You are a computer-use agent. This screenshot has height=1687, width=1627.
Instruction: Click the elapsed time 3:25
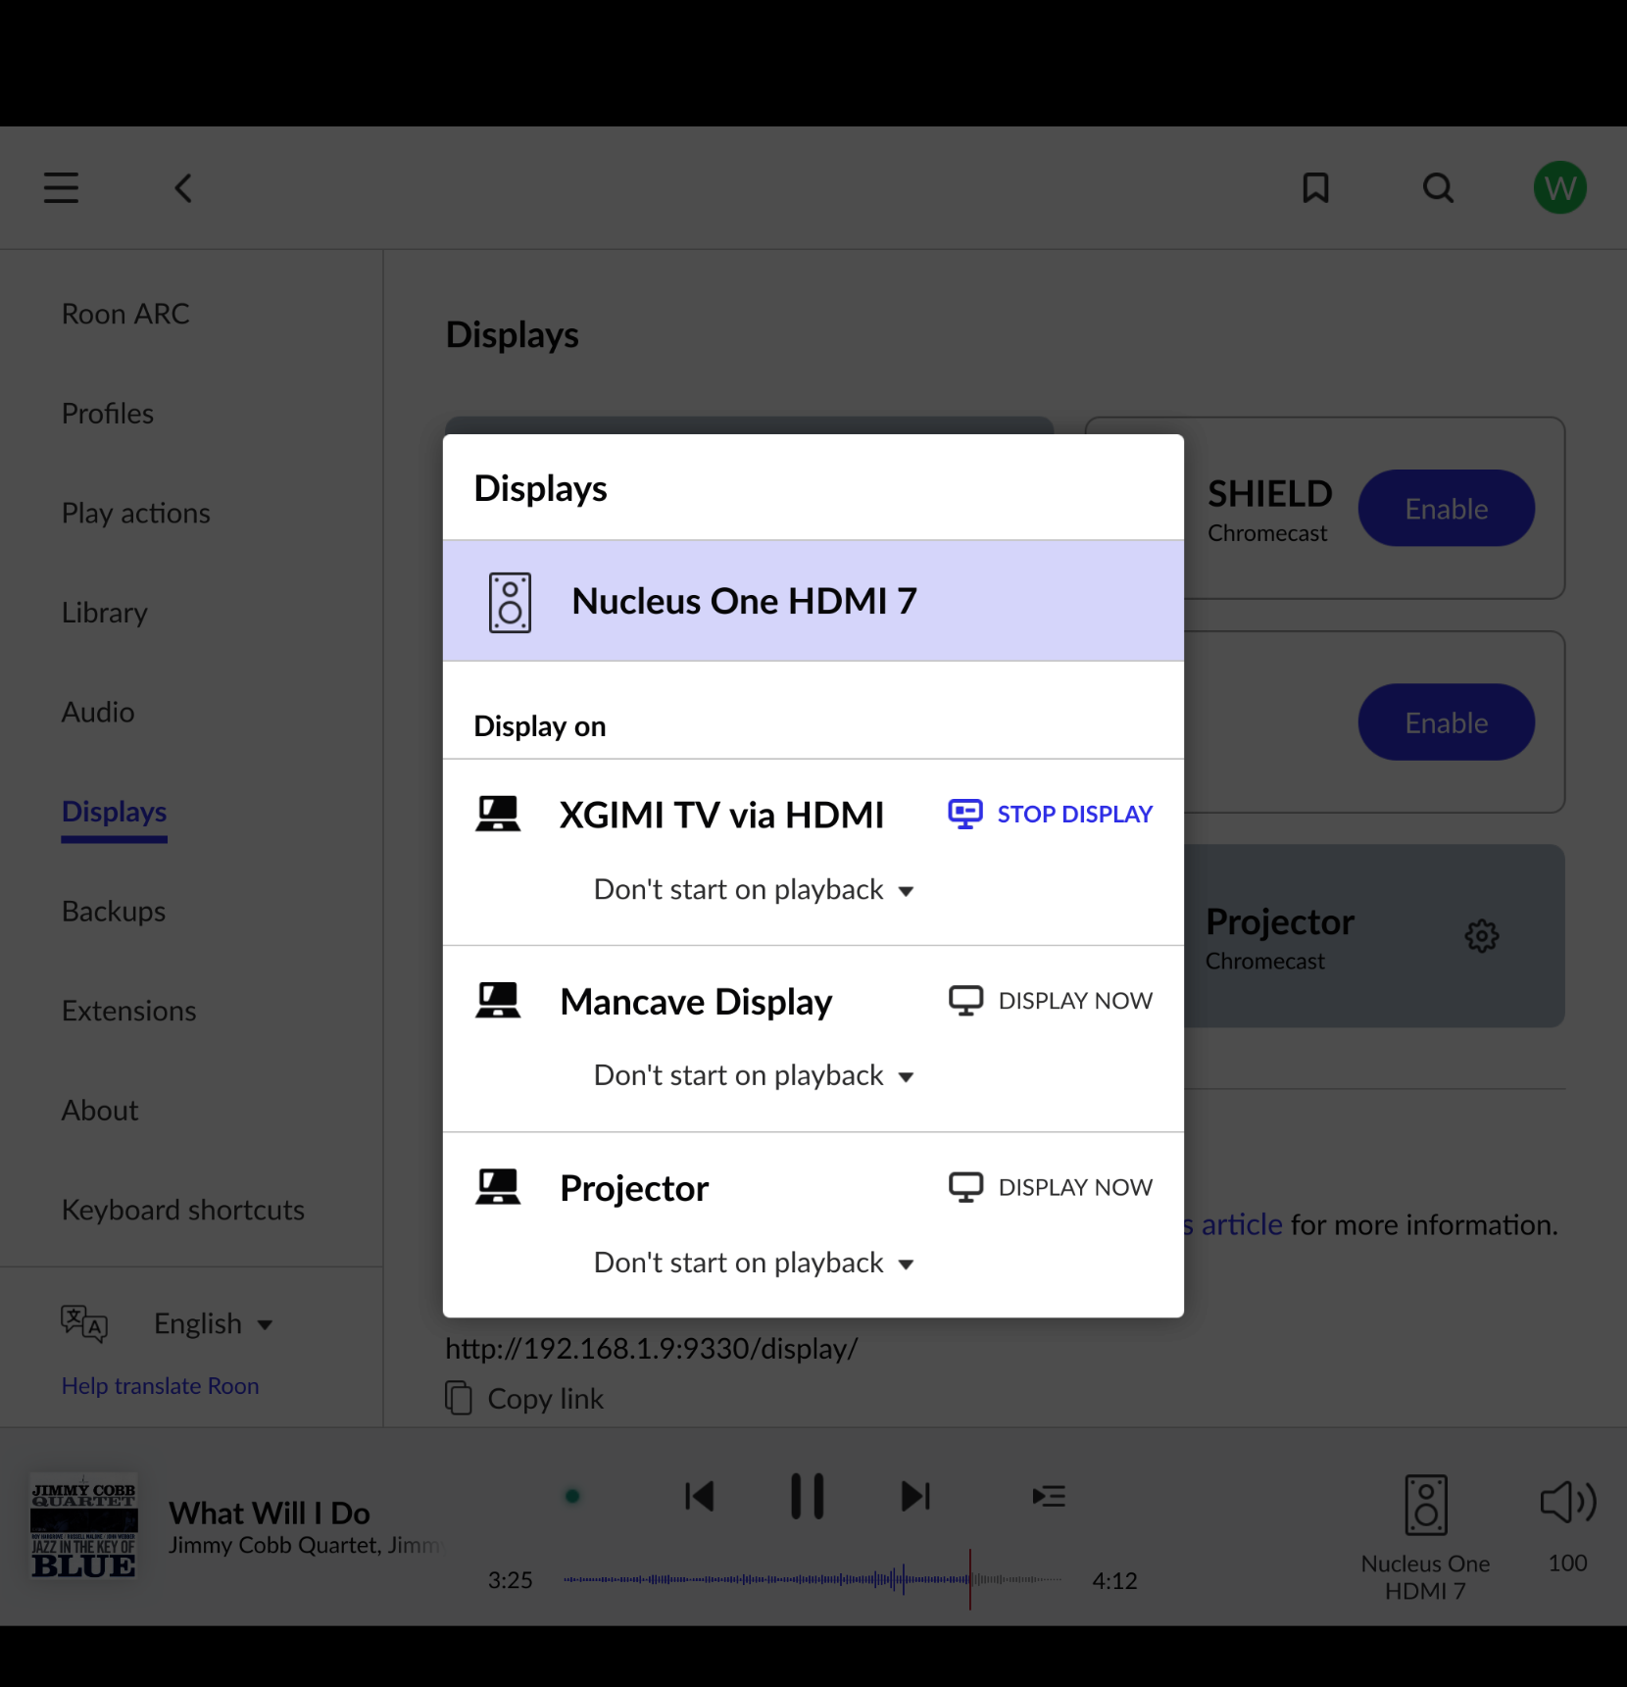click(x=511, y=1580)
